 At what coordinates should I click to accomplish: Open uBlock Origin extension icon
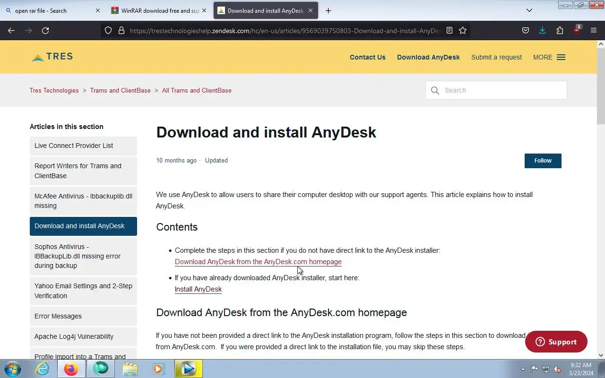tap(577, 30)
